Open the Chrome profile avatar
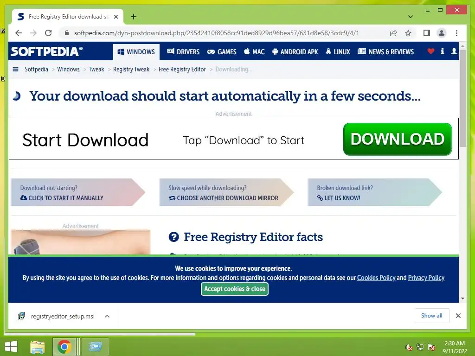Screen dimensions: 475x356 [442, 33]
